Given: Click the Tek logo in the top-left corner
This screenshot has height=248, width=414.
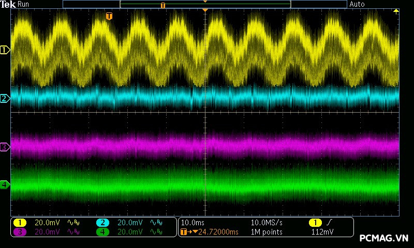Looking at the screenshot, I should [x=8, y=4].
